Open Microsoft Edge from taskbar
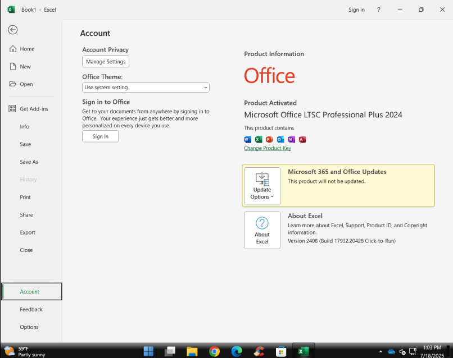The width and height of the screenshot is (453, 358). (x=237, y=351)
